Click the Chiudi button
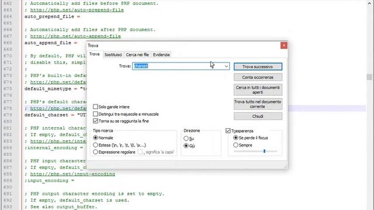This screenshot has height=210, width=374. [258, 116]
